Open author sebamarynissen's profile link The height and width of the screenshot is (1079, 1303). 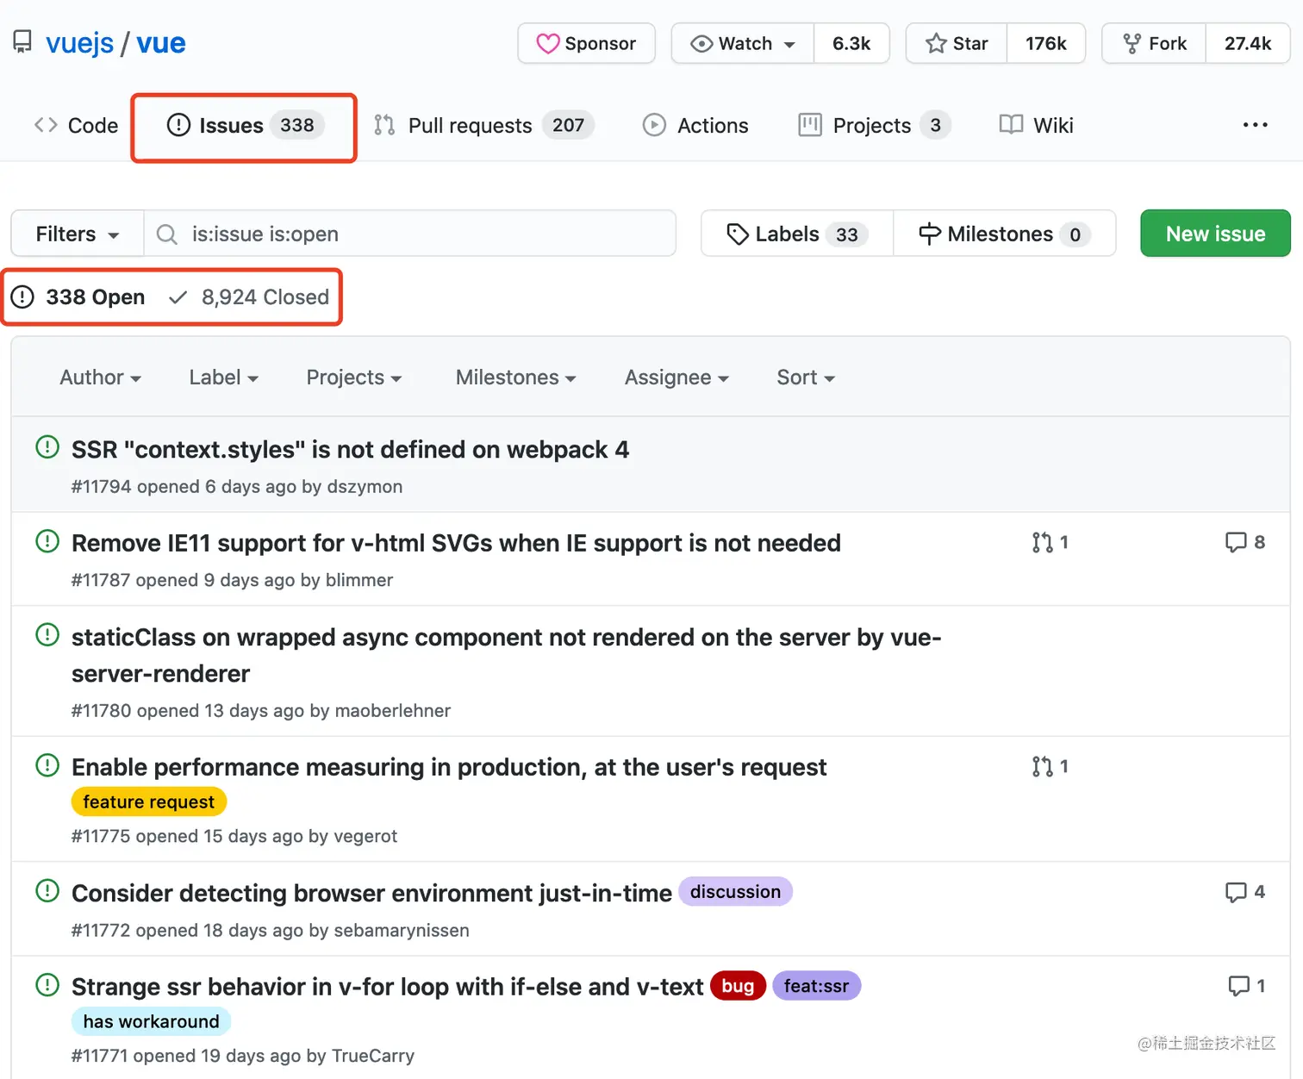tap(402, 931)
